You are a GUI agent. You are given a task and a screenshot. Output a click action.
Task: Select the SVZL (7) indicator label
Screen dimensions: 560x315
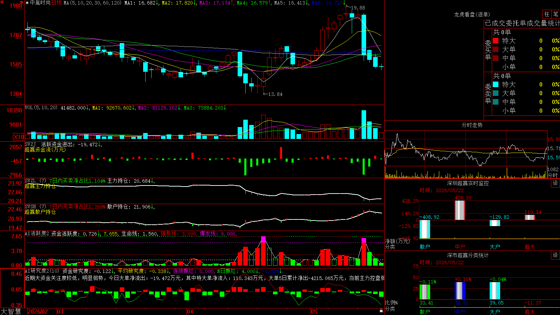click(x=35, y=181)
